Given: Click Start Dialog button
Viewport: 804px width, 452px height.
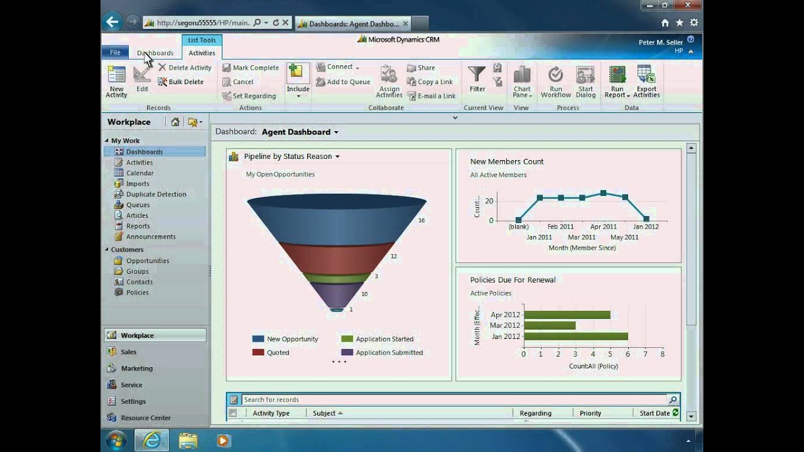Looking at the screenshot, I should click(x=585, y=81).
